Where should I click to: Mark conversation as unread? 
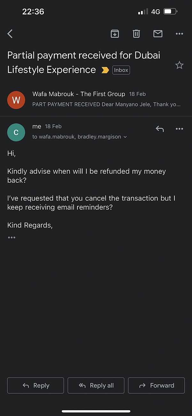[158, 34]
